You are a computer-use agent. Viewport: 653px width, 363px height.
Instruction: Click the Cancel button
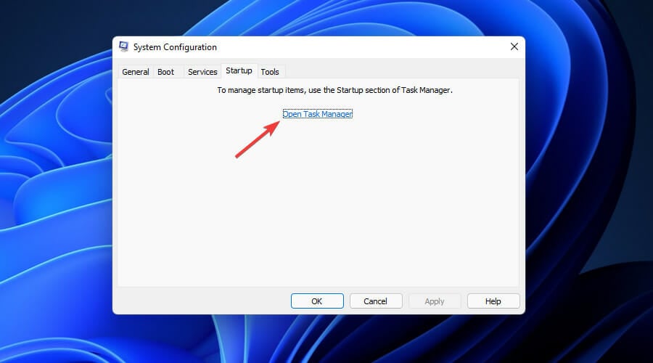coord(376,301)
